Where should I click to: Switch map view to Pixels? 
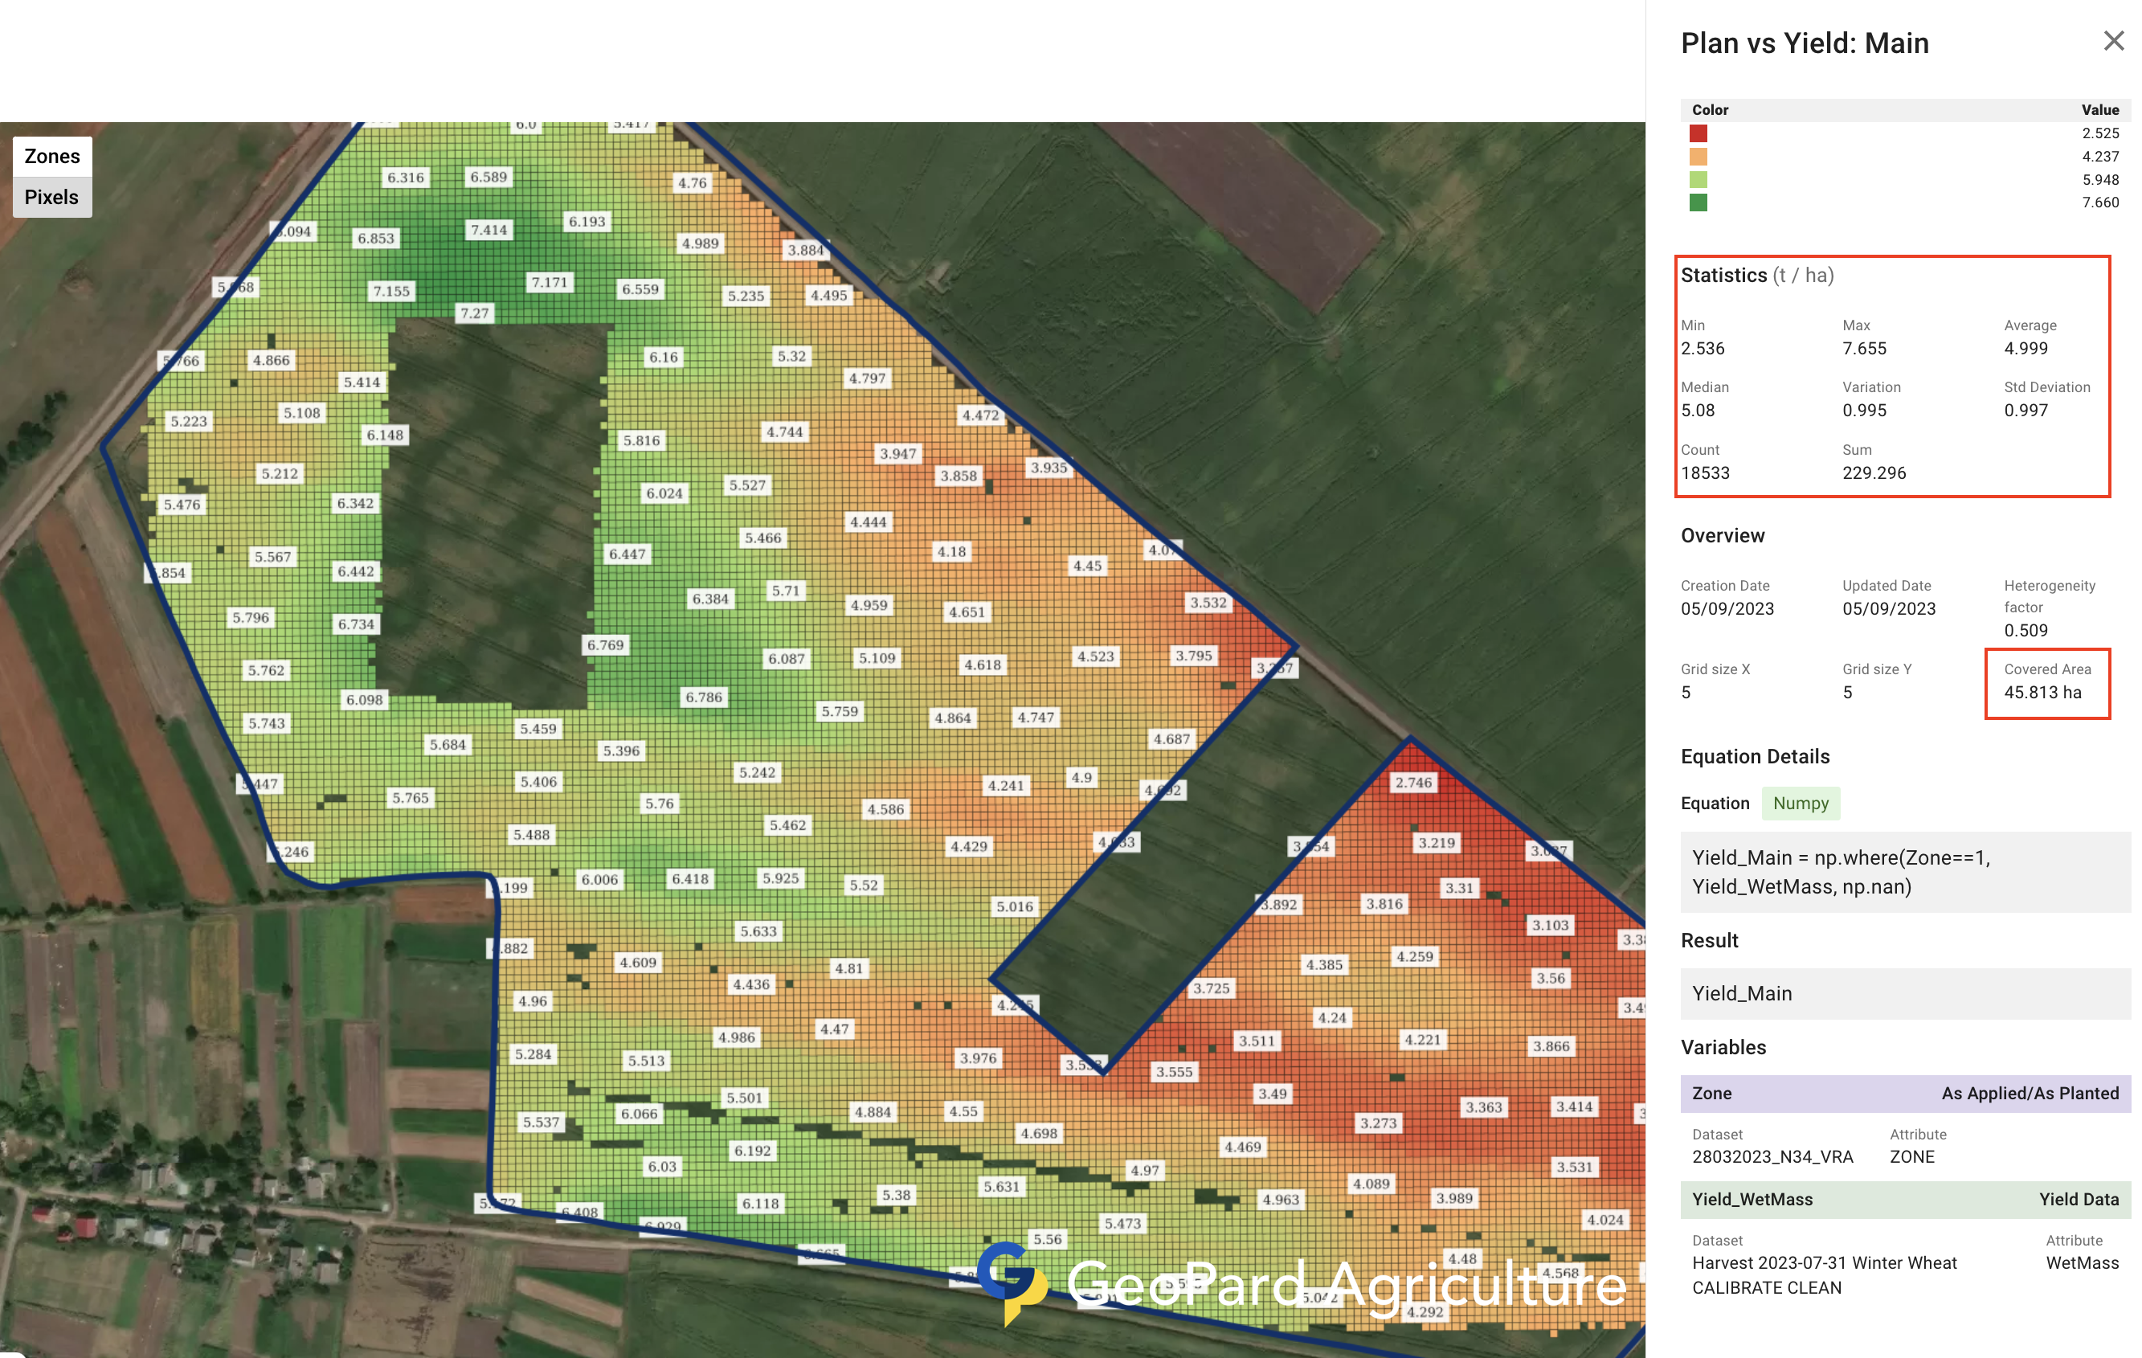pos(51,197)
